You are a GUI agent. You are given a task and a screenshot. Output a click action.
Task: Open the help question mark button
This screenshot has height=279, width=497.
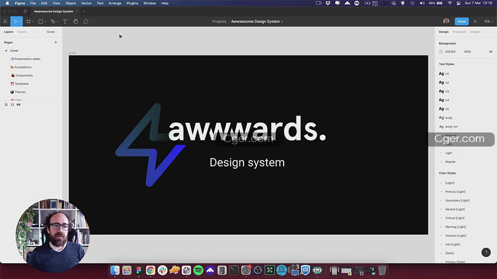pos(486,252)
